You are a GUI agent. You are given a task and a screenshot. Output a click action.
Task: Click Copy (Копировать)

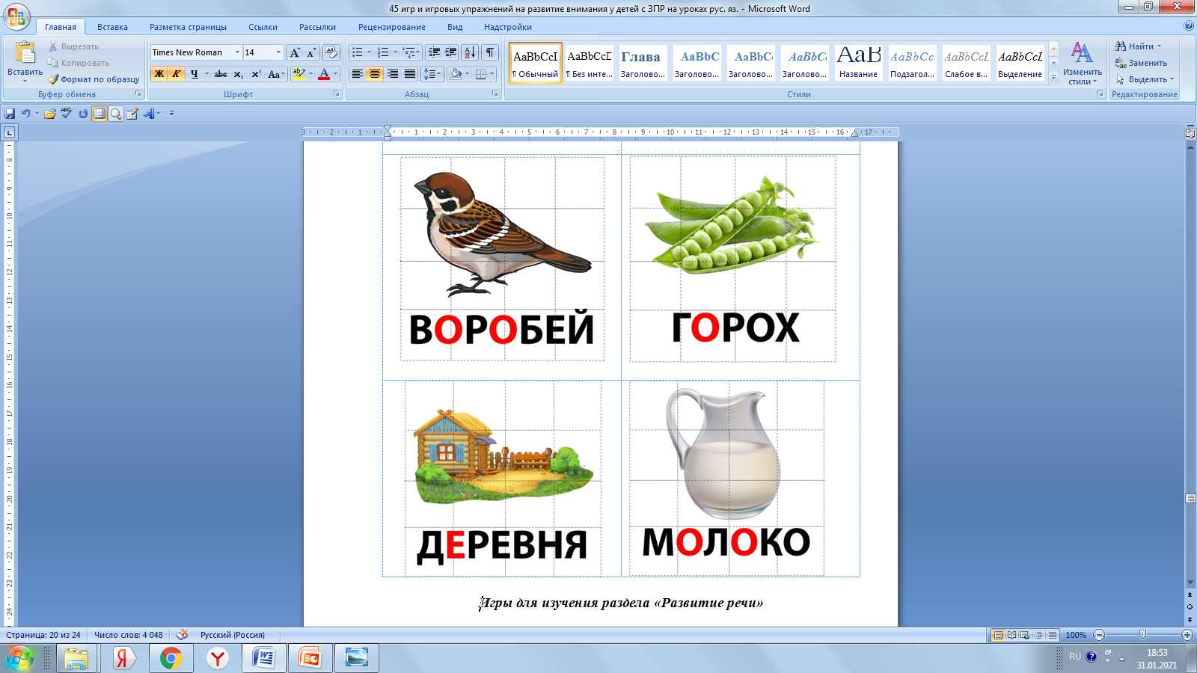(79, 63)
